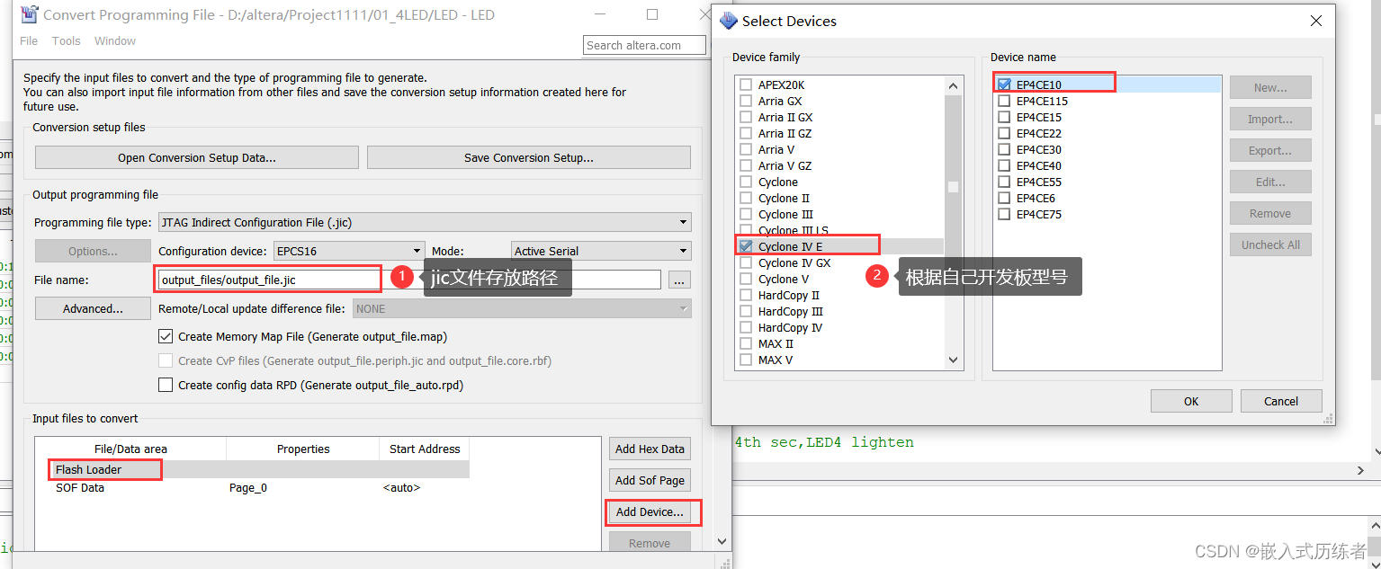Open the Mode Active Serial dropdown
The image size is (1381, 569).
click(x=601, y=251)
